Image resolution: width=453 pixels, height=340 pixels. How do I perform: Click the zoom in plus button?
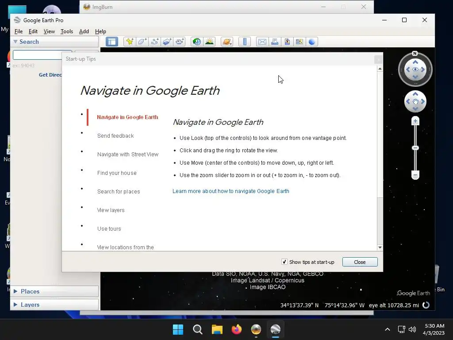[415, 121]
